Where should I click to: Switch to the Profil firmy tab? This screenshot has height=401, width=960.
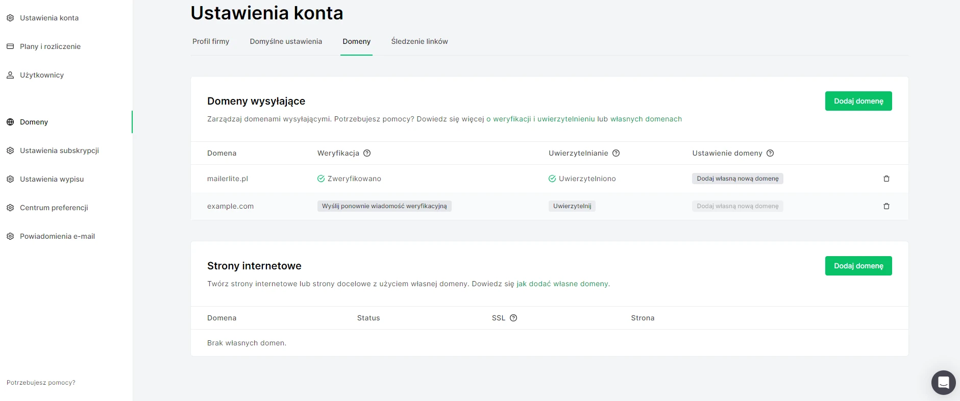click(211, 41)
